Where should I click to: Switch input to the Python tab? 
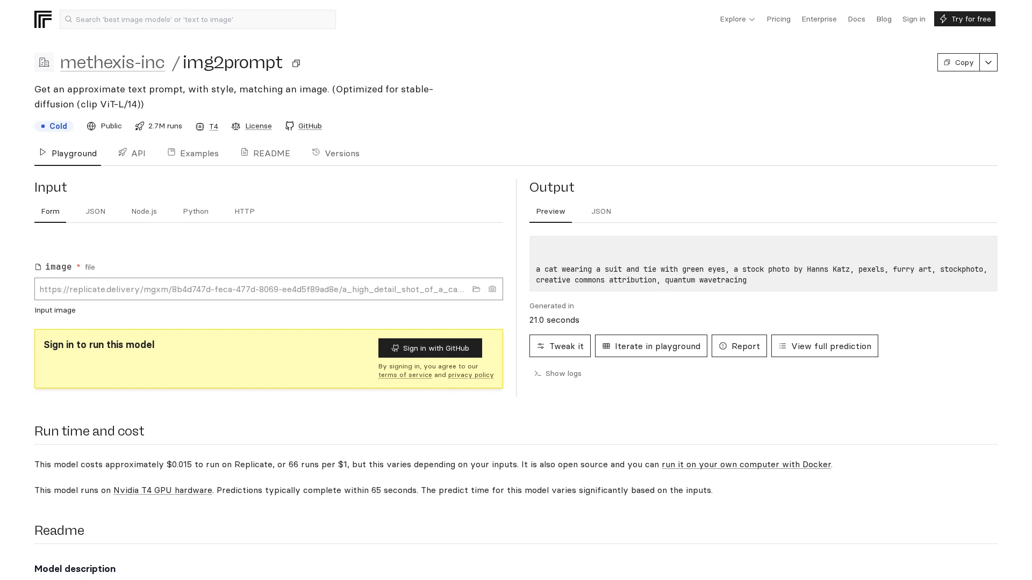tap(196, 211)
